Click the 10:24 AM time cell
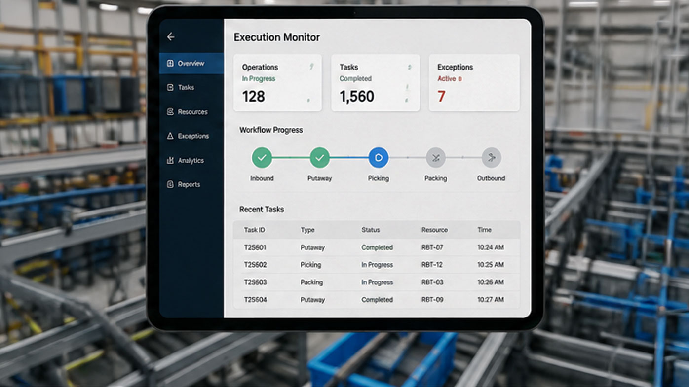 point(491,247)
